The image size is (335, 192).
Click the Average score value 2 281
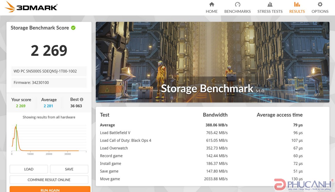pyautogui.click(x=48, y=106)
